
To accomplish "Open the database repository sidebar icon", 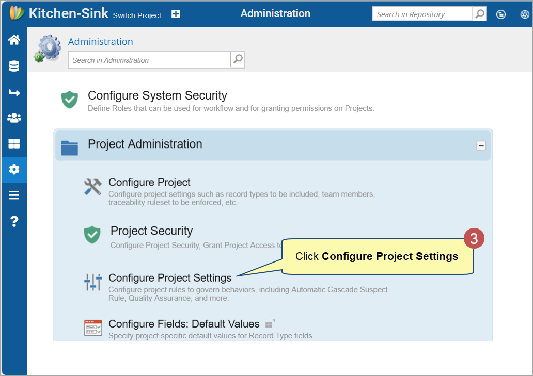I will tap(14, 66).
